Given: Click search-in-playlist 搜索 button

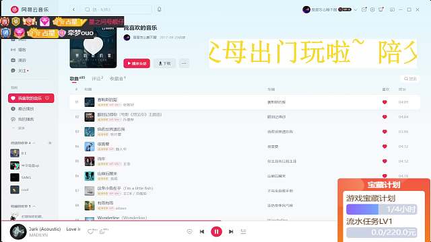Looking at the screenshot, I should [x=410, y=79].
